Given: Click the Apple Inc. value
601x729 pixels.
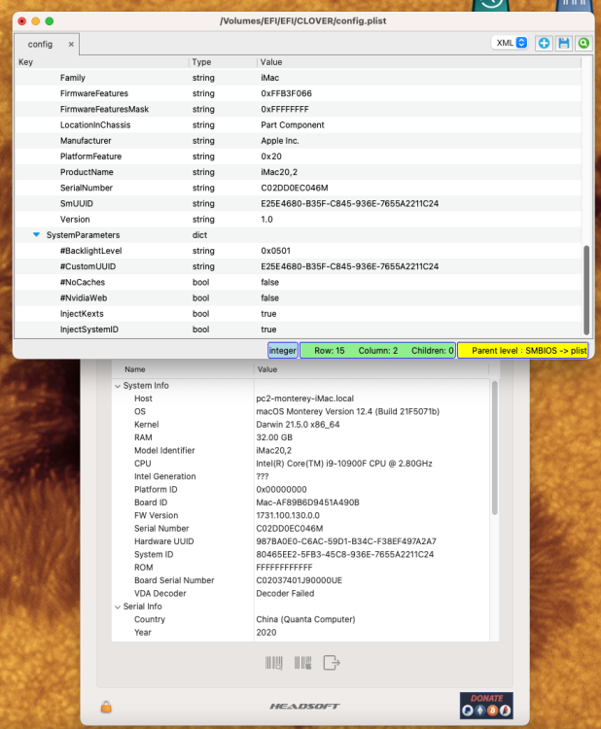Looking at the screenshot, I should (279, 140).
